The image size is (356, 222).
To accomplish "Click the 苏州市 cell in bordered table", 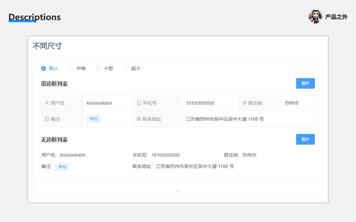I will 292,103.
